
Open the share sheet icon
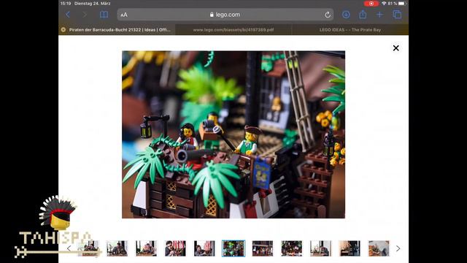[x=363, y=14]
